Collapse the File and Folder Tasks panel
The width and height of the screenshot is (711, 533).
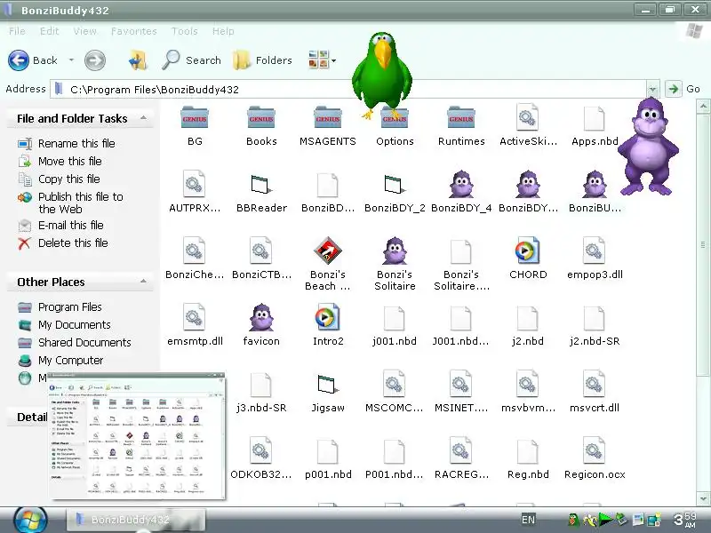pyautogui.click(x=143, y=118)
